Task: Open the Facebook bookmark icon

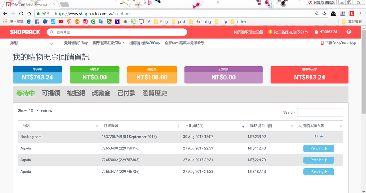Action: point(37,21)
